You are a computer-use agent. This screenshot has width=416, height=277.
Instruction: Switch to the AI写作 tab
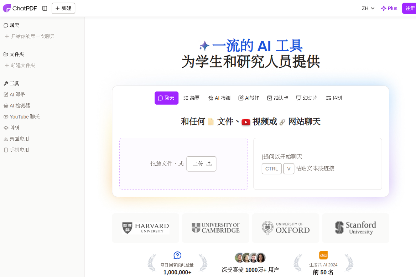coord(249,98)
